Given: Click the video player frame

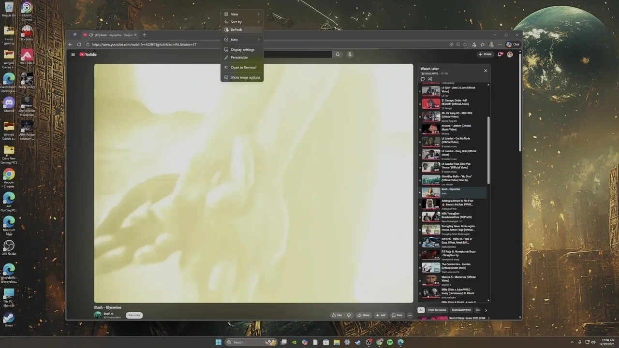Looking at the screenshot, I should click(x=253, y=183).
